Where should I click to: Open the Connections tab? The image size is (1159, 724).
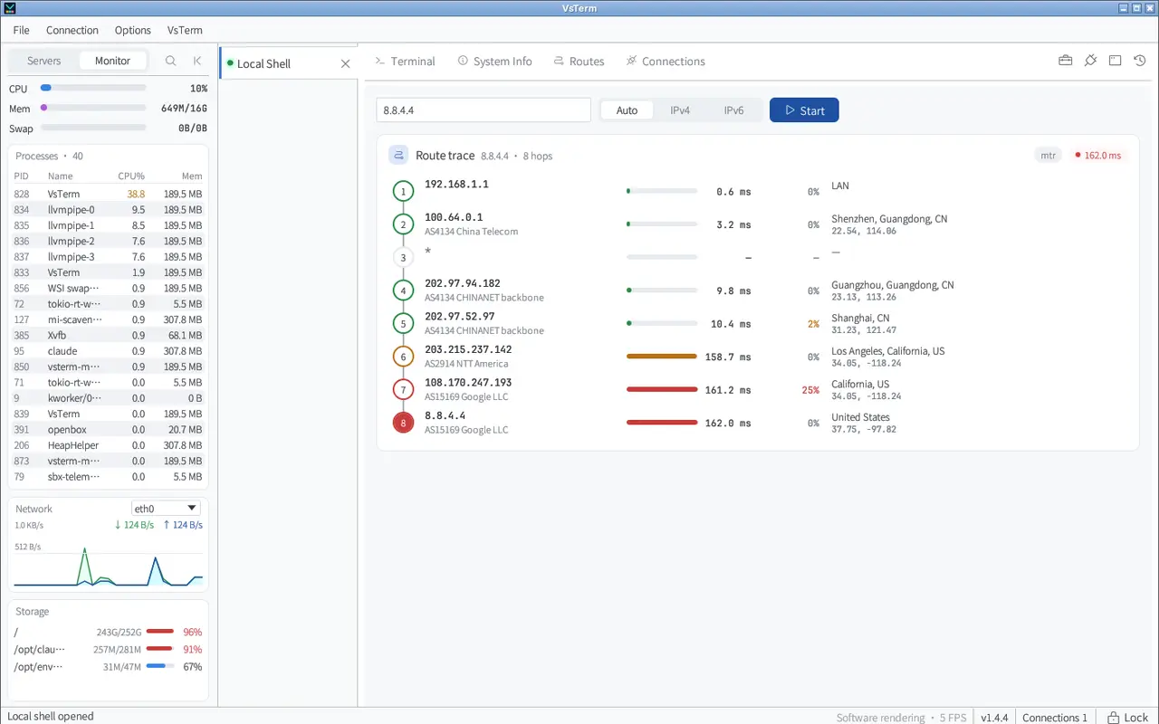(x=666, y=61)
